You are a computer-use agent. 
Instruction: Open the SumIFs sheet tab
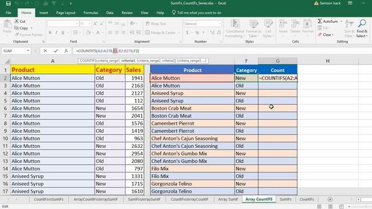click(x=285, y=199)
